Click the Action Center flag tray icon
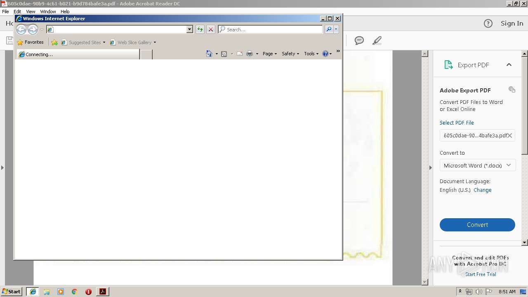 (488, 292)
